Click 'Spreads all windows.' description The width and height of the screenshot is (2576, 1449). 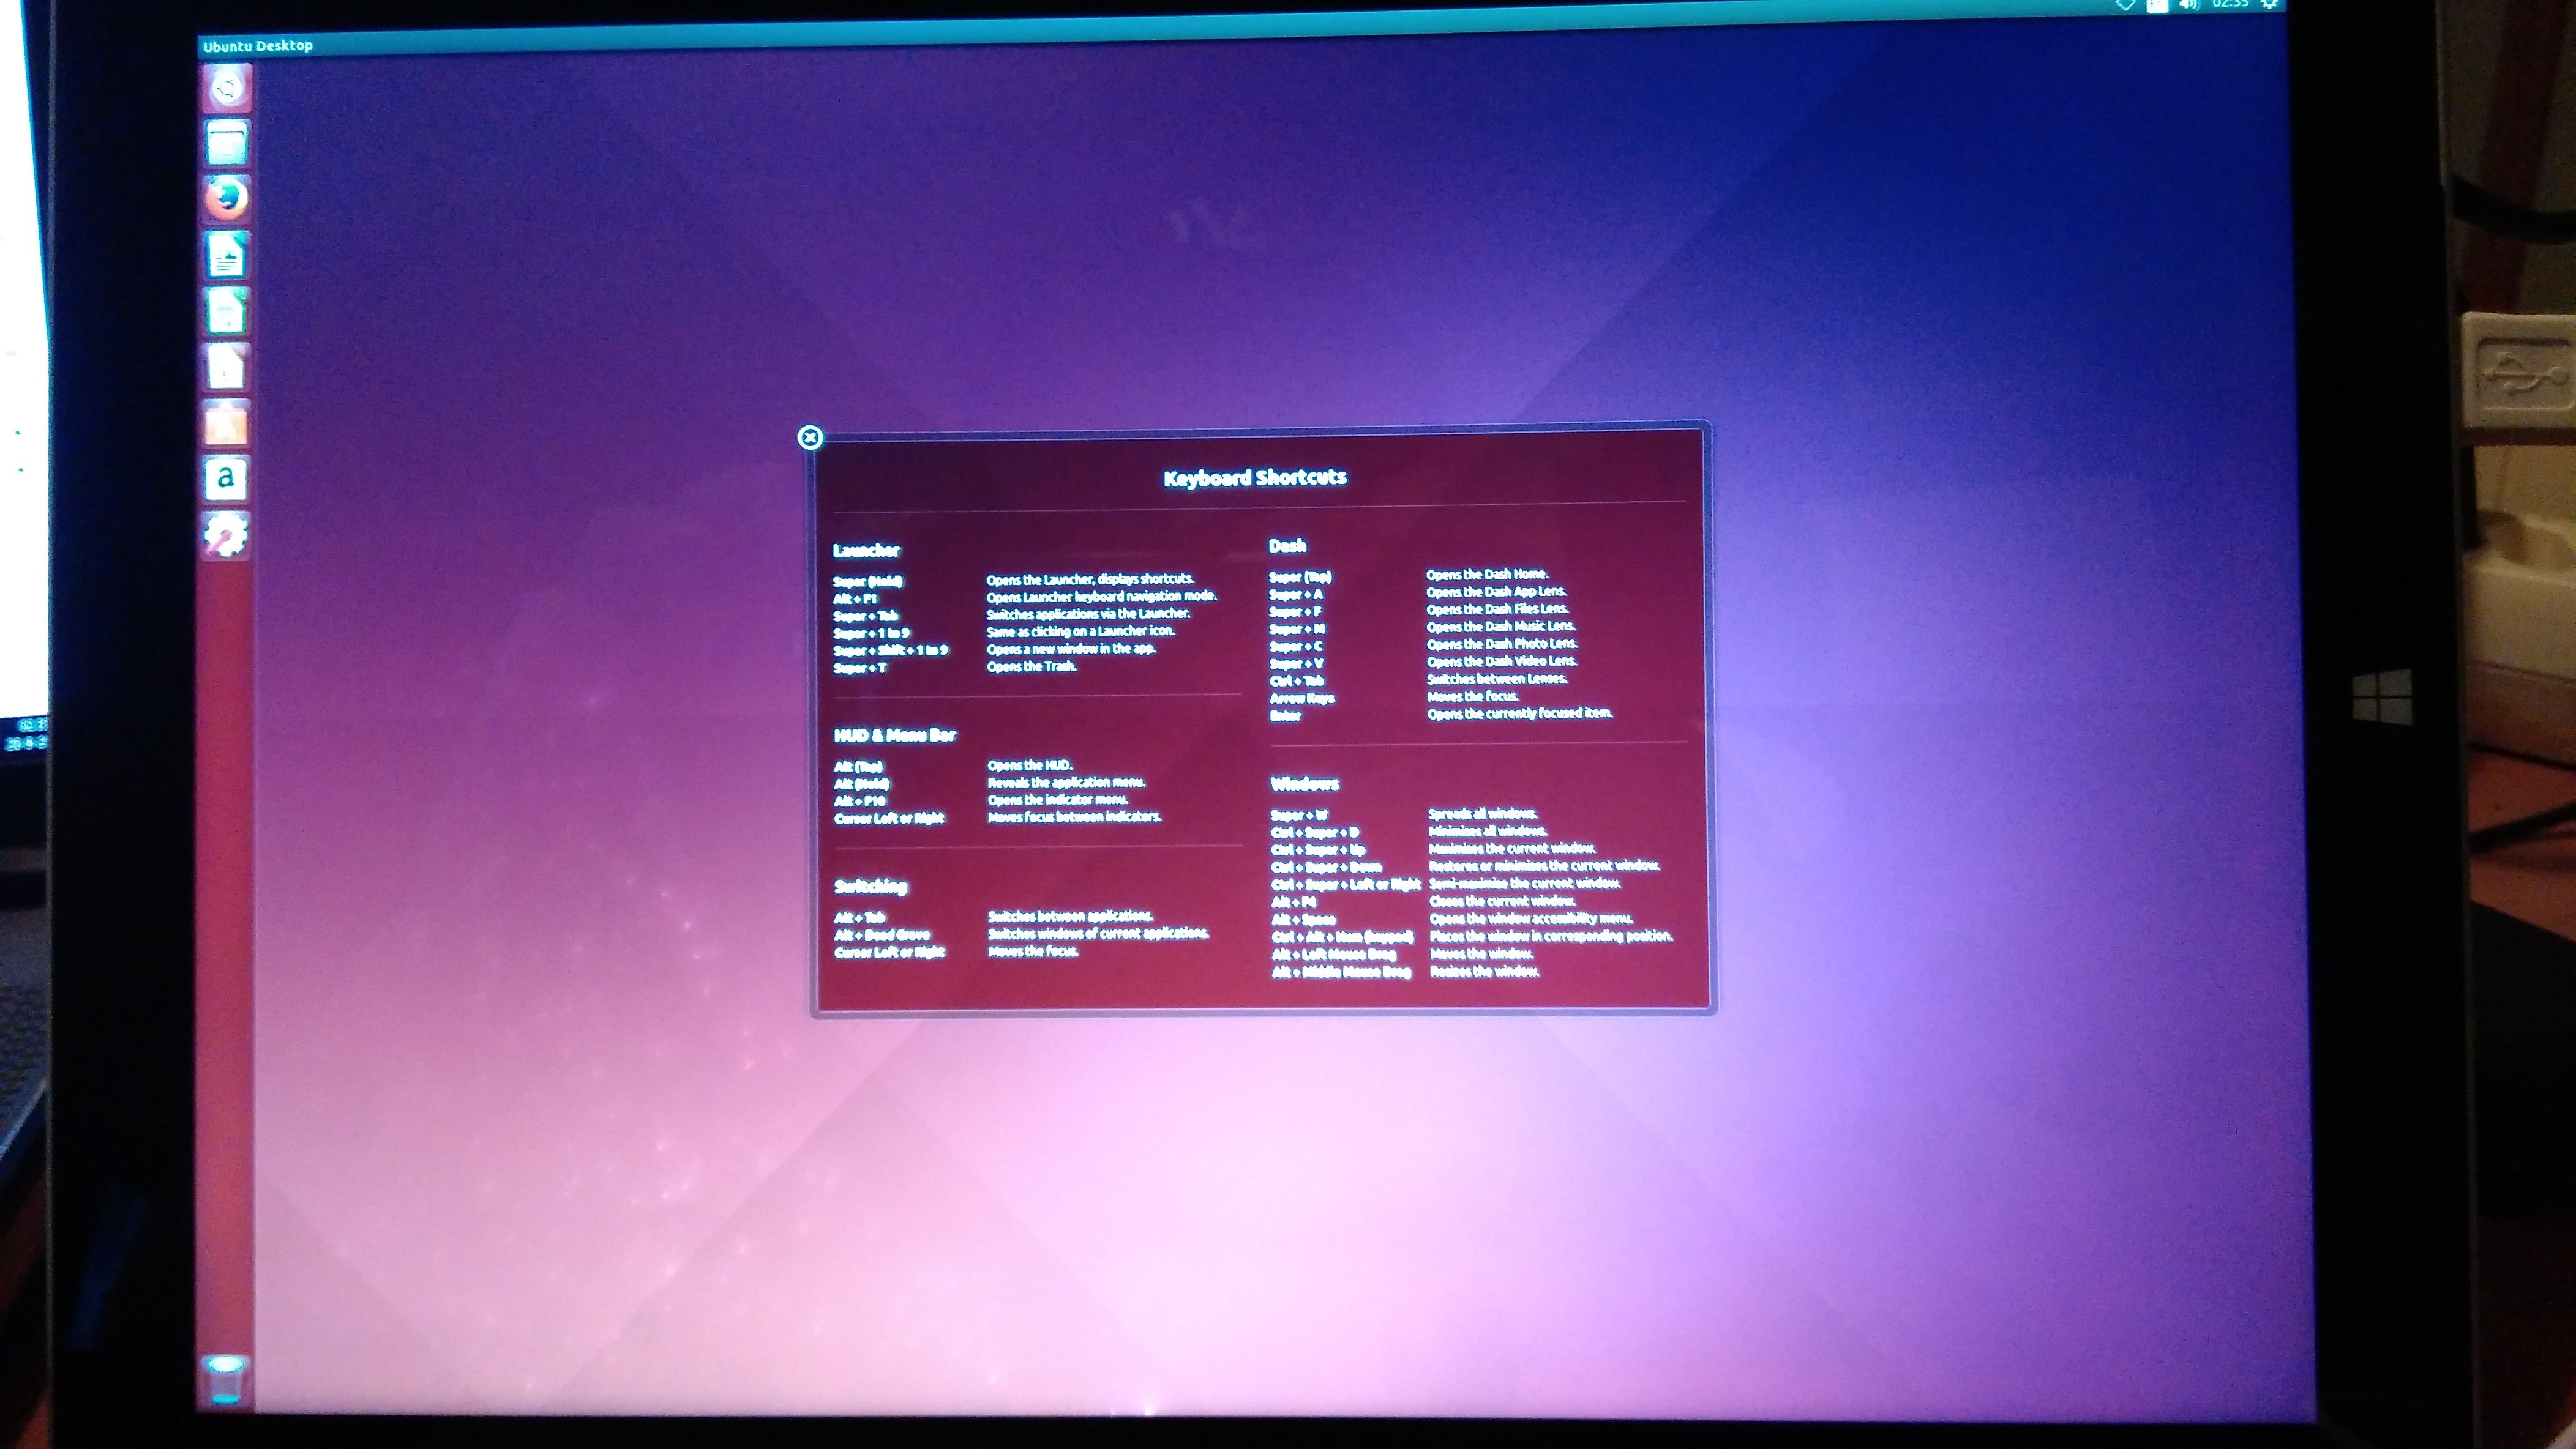[x=1484, y=814]
